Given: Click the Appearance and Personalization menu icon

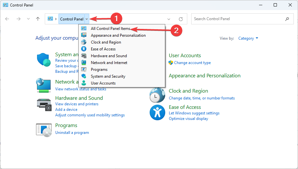Looking at the screenshot, I should click(x=84, y=35).
